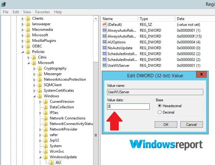
Task: Click the Macromedia folder icon
Action: tap(28, 30)
